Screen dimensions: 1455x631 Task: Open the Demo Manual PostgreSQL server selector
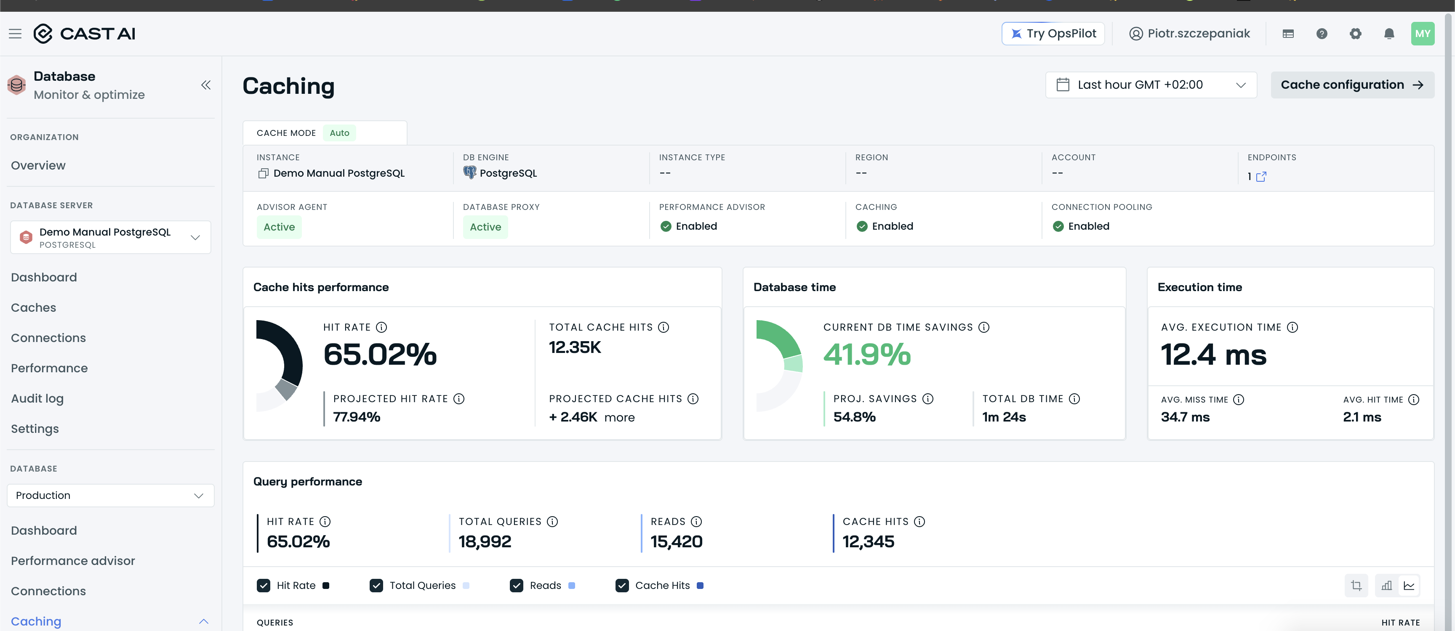pyautogui.click(x=111, y=238)
